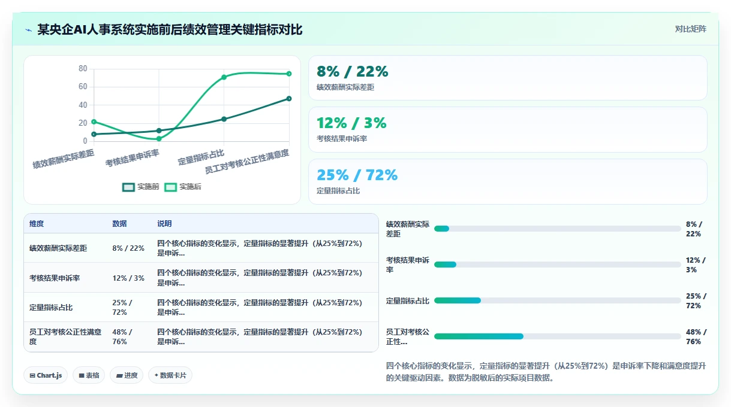Select the 数据卡片 tag chip

170,375
